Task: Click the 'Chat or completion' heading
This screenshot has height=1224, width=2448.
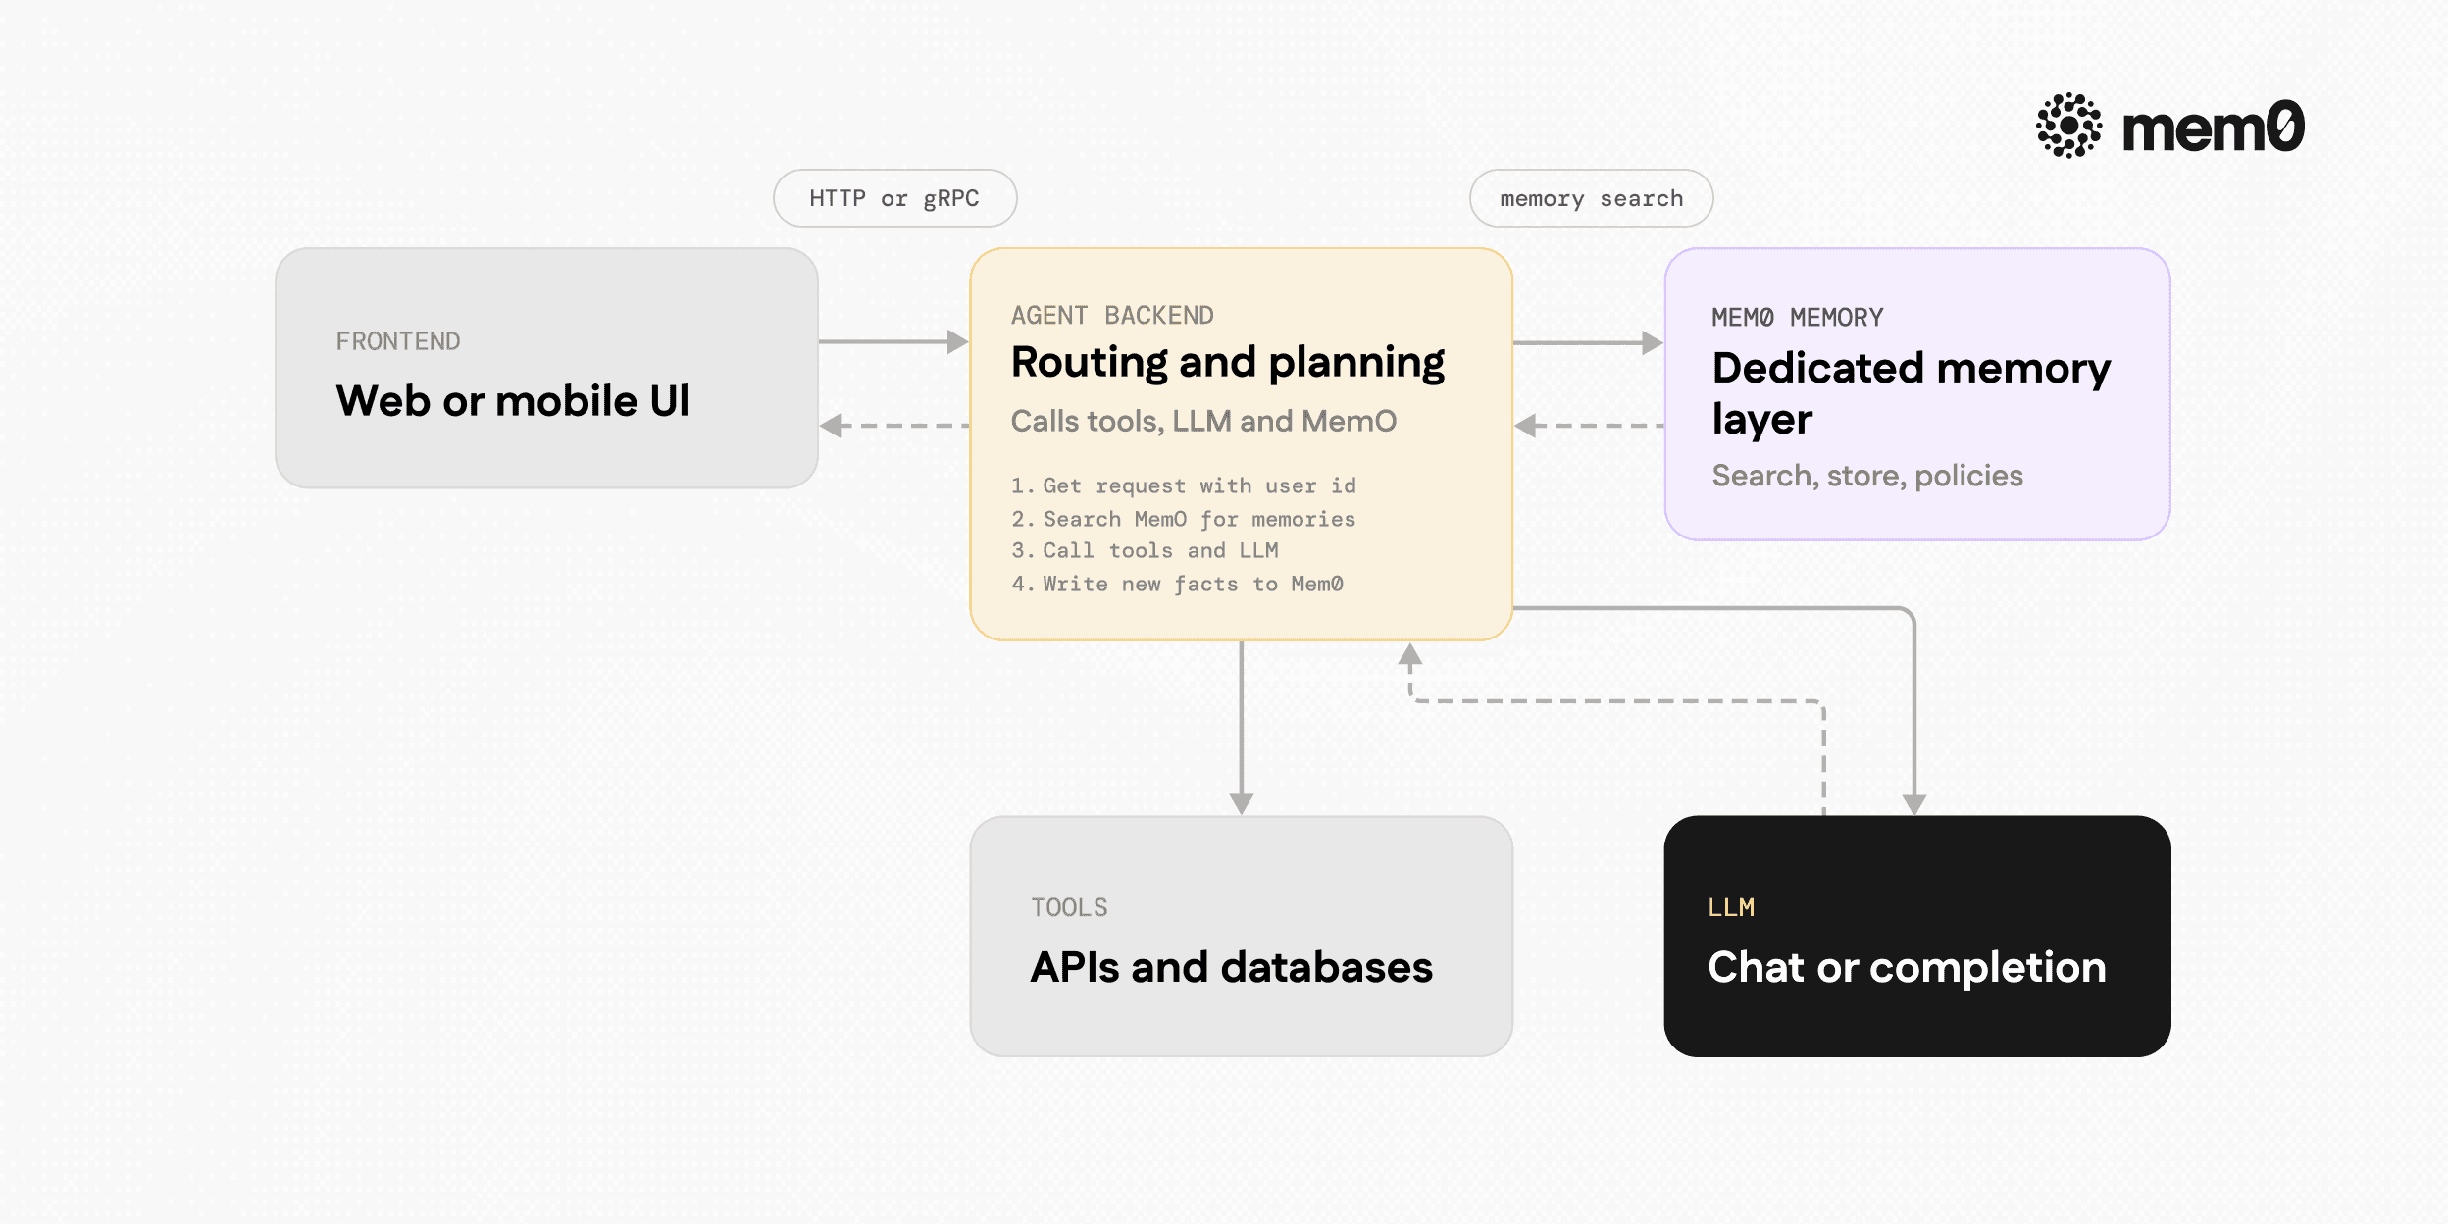Action: click(x=1907, y=968)
